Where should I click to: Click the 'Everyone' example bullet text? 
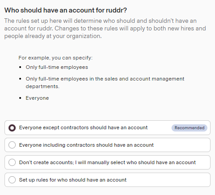click(37, 98)
